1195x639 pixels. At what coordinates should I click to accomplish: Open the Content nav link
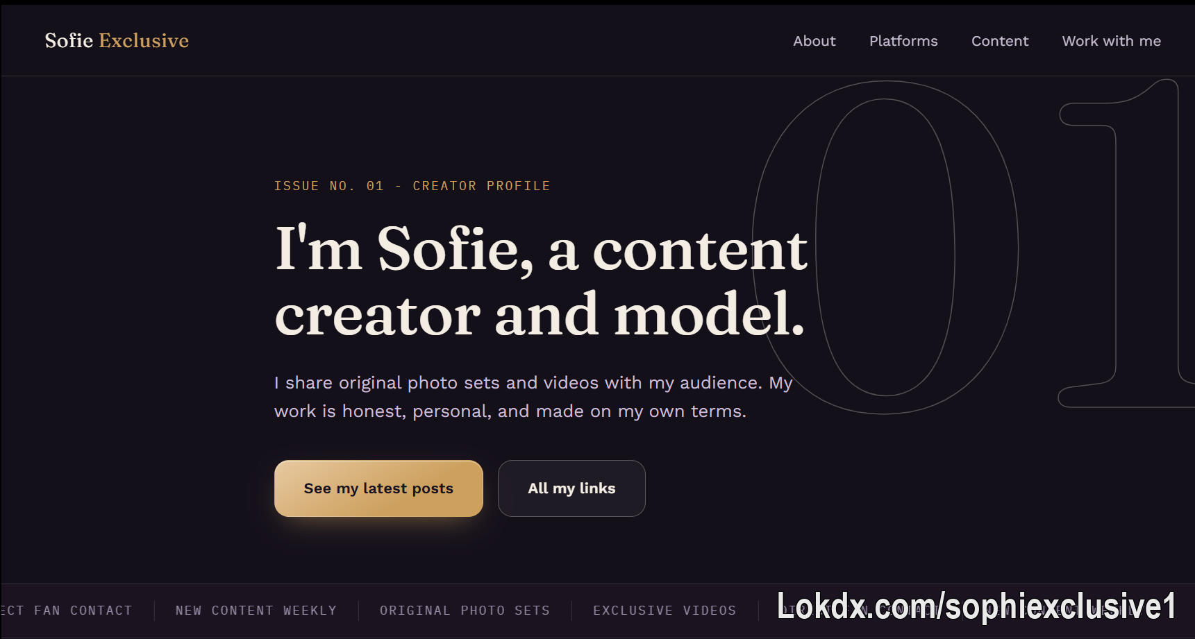coord(1000,41)
